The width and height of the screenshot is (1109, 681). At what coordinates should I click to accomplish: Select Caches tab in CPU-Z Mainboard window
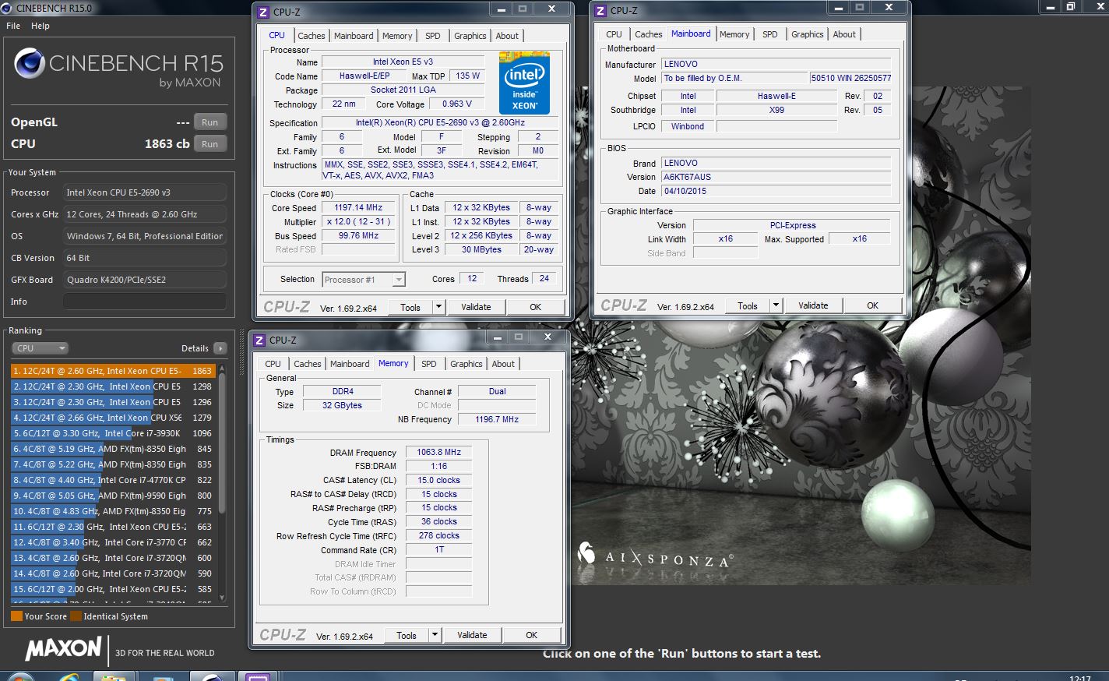pyautogui.click(x=648, y=34)
